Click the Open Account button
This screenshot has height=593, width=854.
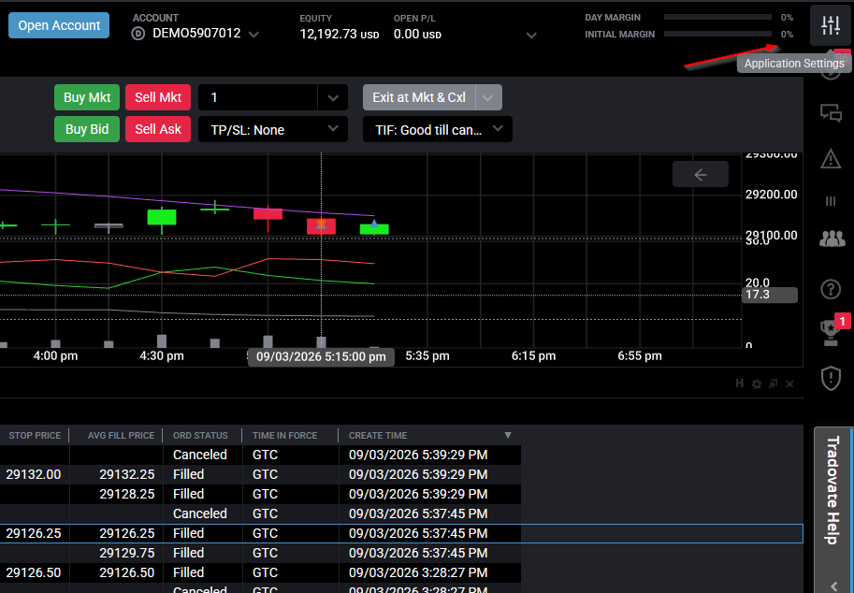(x=59, y=25)
